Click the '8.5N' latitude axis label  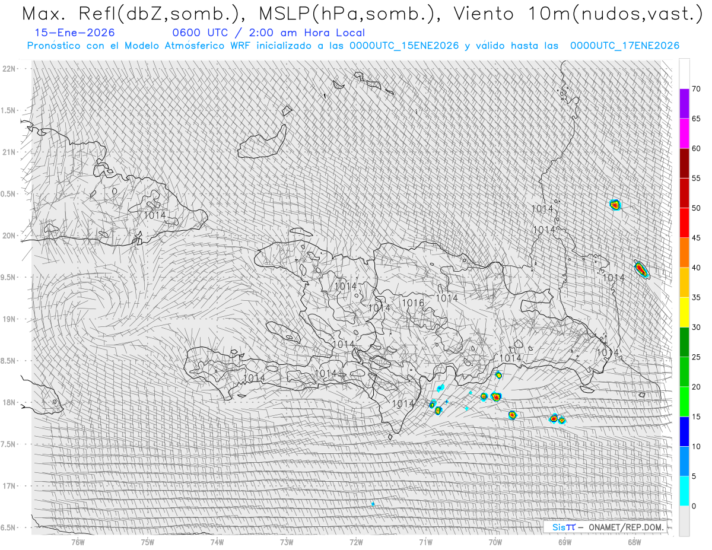[8, 361]
